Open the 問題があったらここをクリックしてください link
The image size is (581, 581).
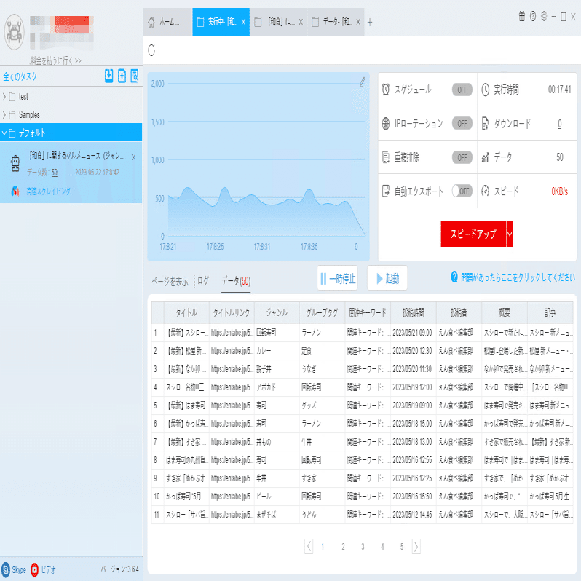coord(518,277)
